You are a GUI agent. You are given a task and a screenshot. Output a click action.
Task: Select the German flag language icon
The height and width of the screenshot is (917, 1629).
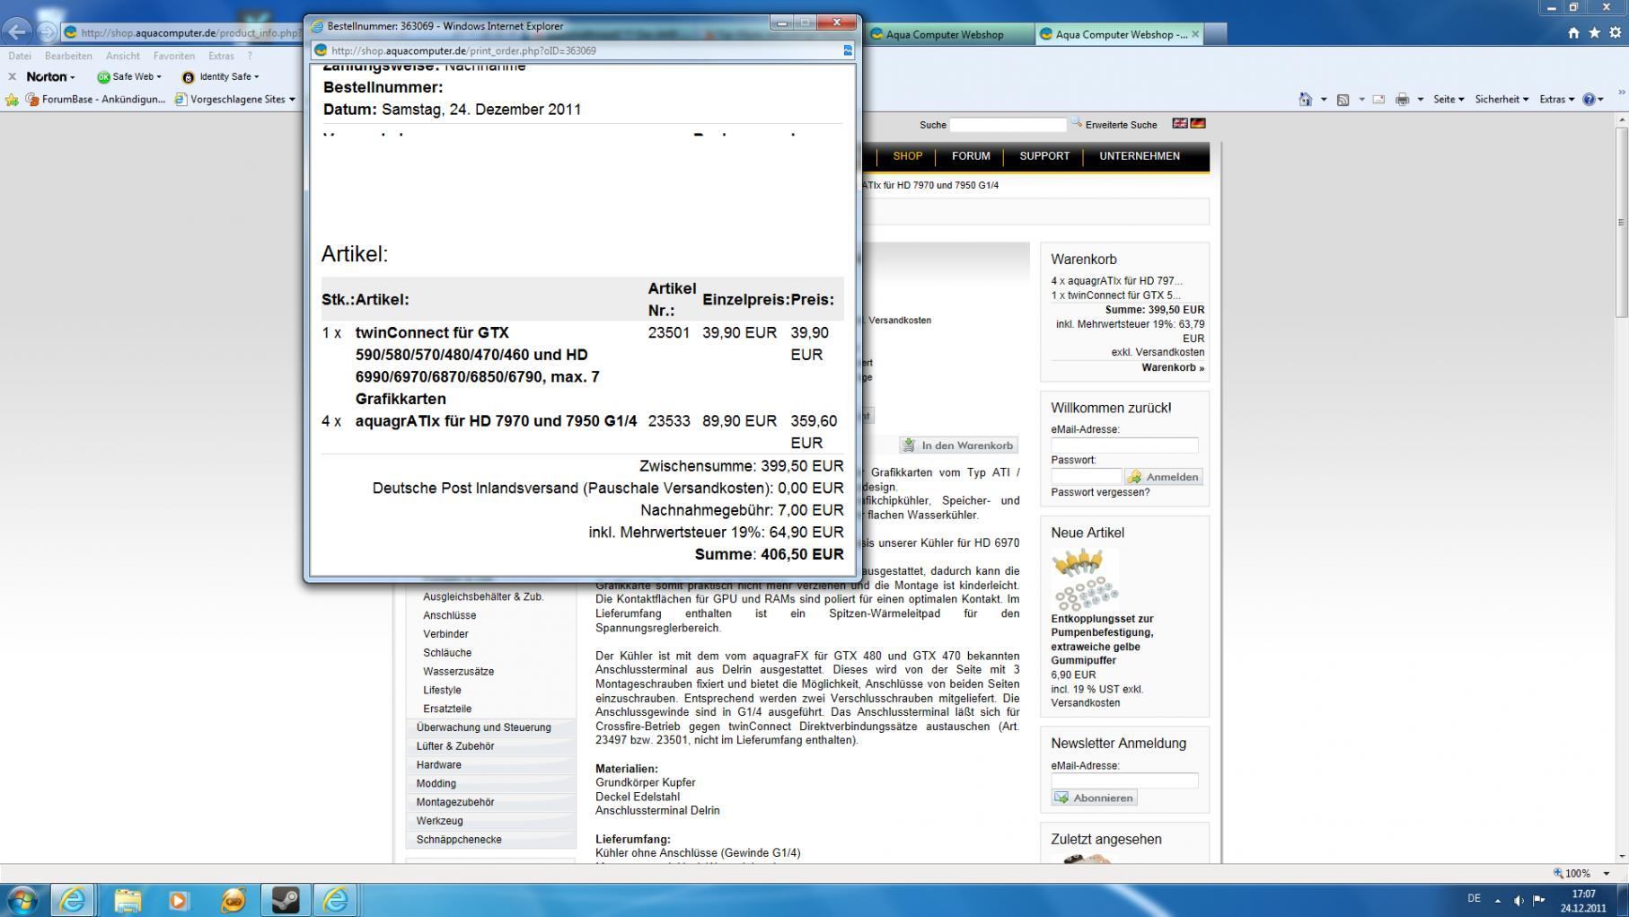point(1198,124)
